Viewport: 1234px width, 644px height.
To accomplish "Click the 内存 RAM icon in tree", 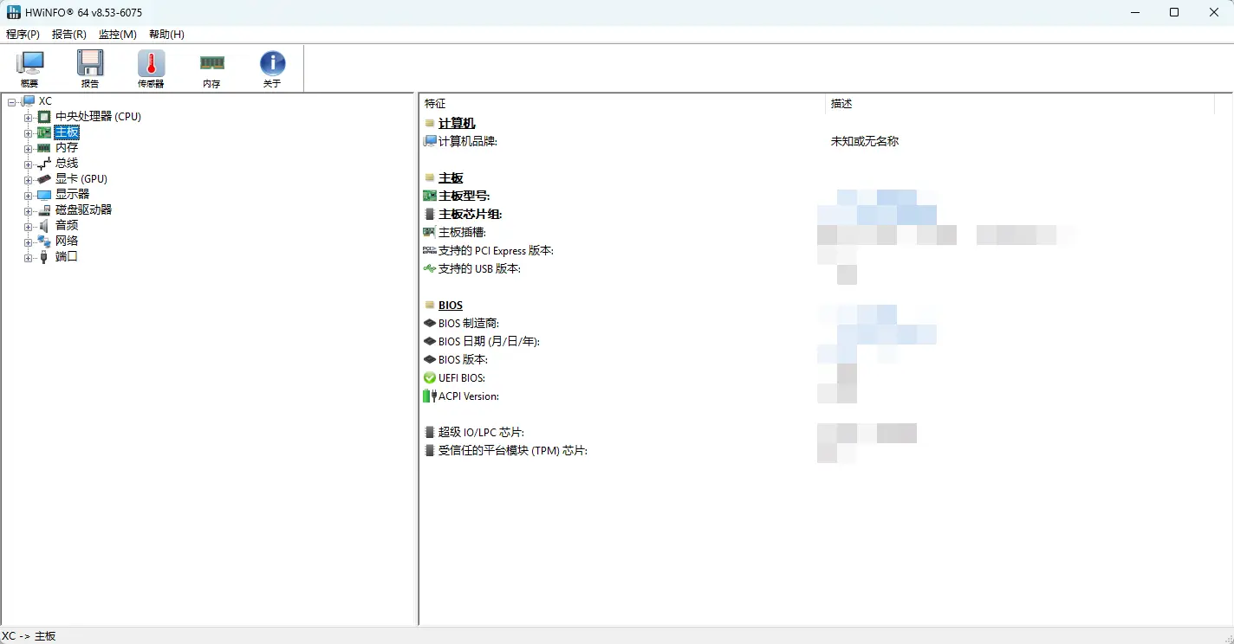I will (x=44, y=148).
